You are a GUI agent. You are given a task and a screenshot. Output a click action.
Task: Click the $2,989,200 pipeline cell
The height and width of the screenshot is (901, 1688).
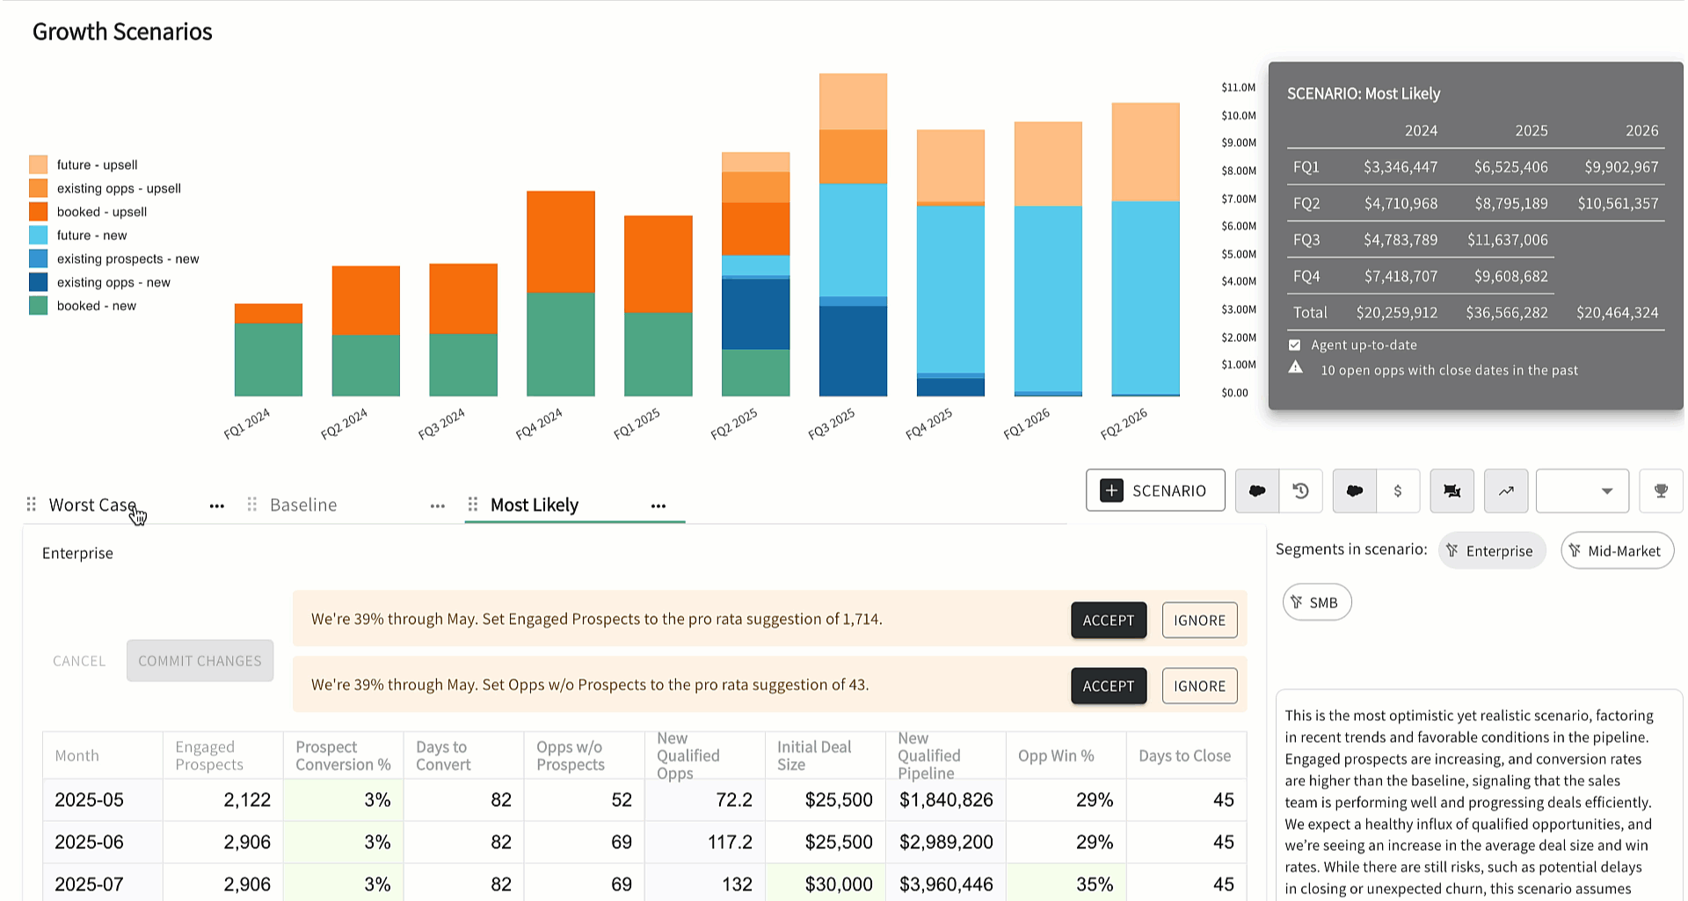pyautogui.click(x=946, y=842)
